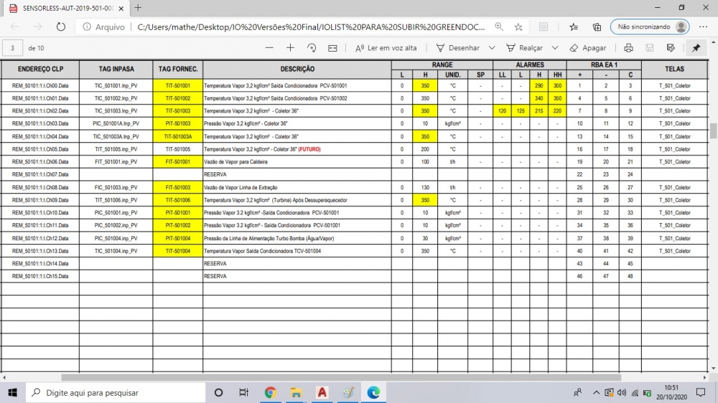The height and width of the screenshot is (403, 718).
Task: Click the vertical scrollbar thumb
Action: click(x=713, y=131)
